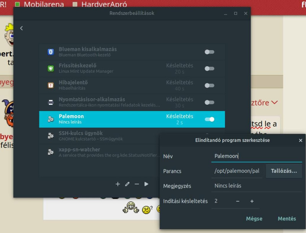
Task: Click the xapp-sn-watcher gear icon
Action: [51, 152]
